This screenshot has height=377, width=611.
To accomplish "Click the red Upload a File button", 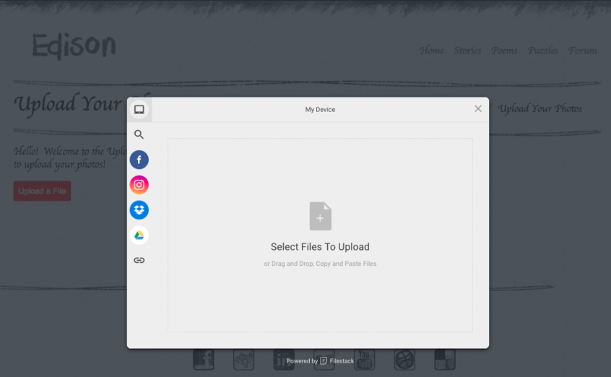I will point(42,191).
